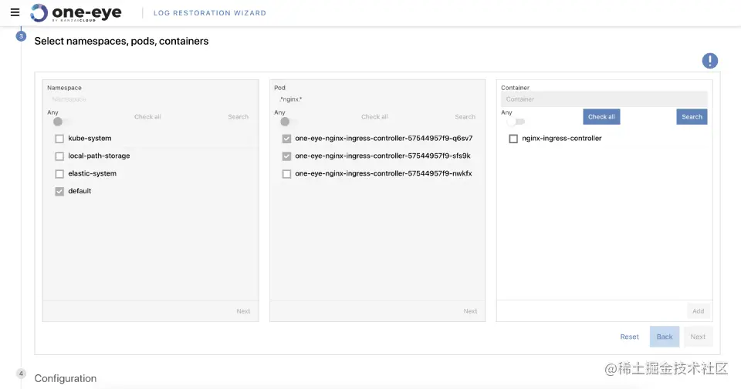Screen dimensions: 741x389
Task: Click the Container search input field
Action: (604, 99)
